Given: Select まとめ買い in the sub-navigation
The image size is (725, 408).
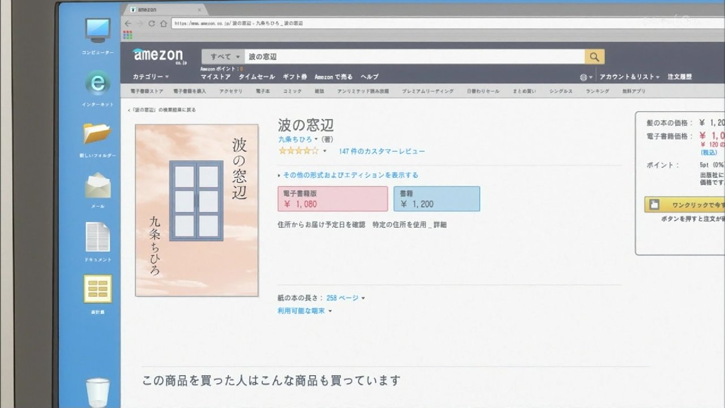Looking at the screenshot, I should [x=524, y=91].
